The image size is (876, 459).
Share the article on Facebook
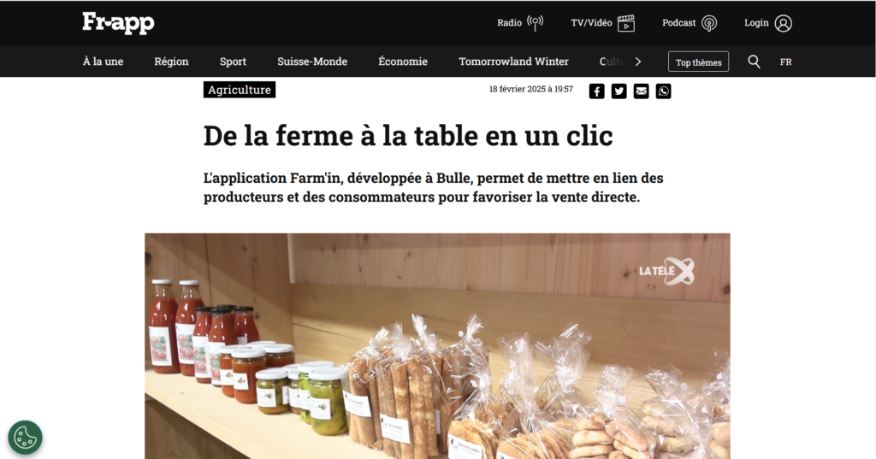click(596, 91)
